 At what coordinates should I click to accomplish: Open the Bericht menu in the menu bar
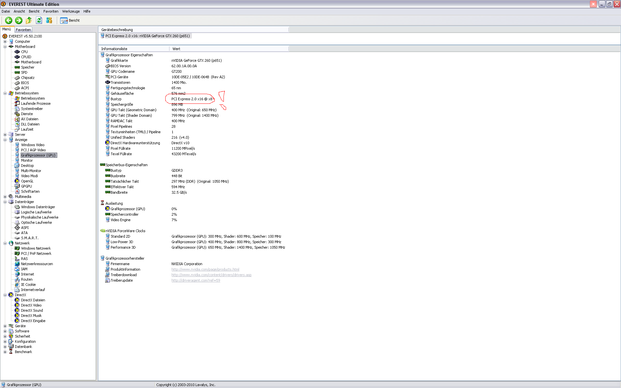pyautogui.click(x=34, y=11)
